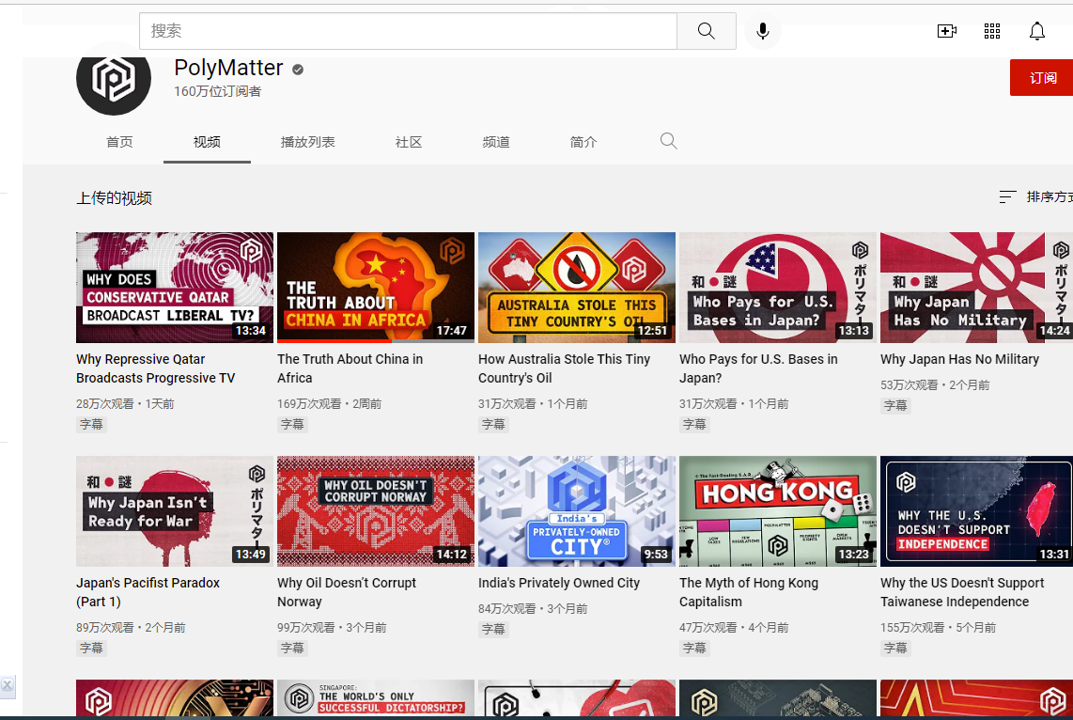The image size is (1073, 720).
Task: Click title Who Pays for U.S. Bases in Japan?
Action: point(758,368)
